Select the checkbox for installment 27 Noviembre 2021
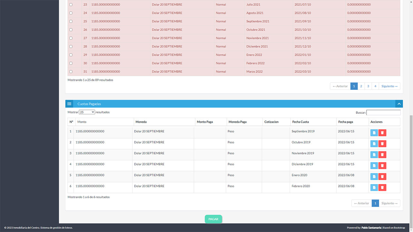This screenshot has width=413, height=232. click(x=71, y=38)
